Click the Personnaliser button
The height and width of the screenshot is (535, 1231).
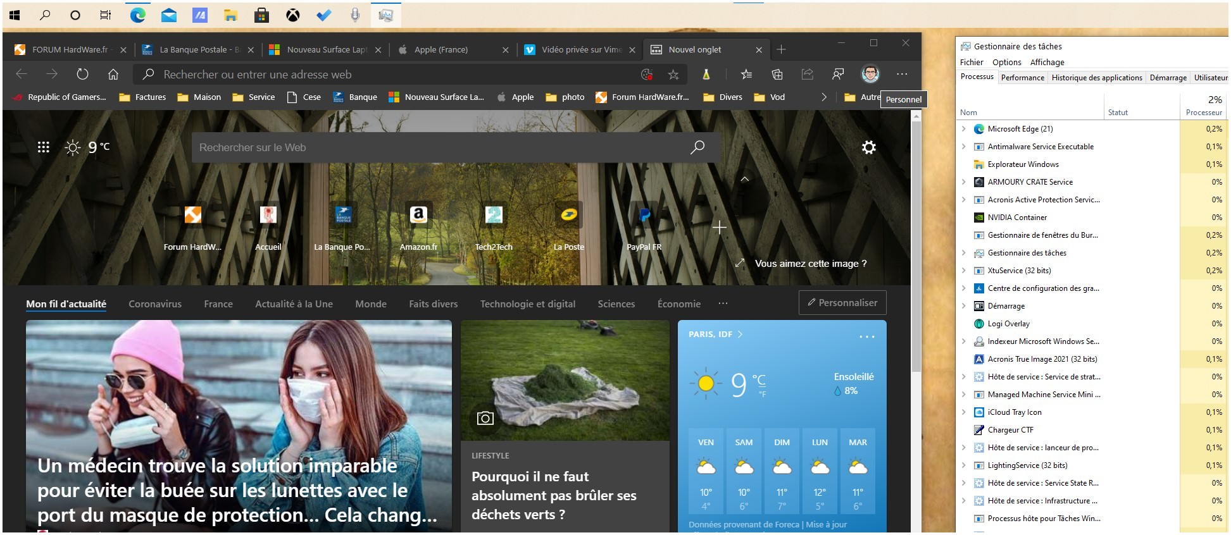[x=842, y=303]
